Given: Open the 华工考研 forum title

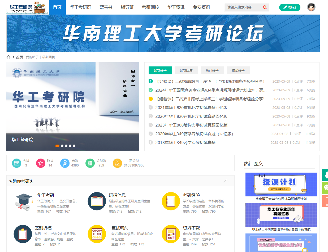Looking at the screenshot, I should pos(46,195).
